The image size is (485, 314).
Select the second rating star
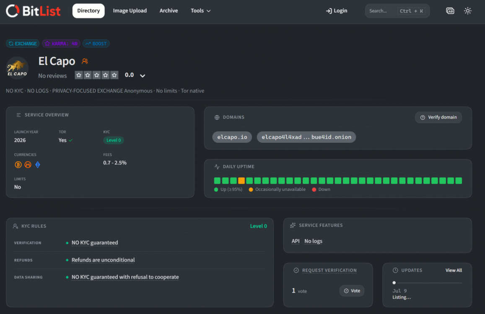(x=88, y=75)
